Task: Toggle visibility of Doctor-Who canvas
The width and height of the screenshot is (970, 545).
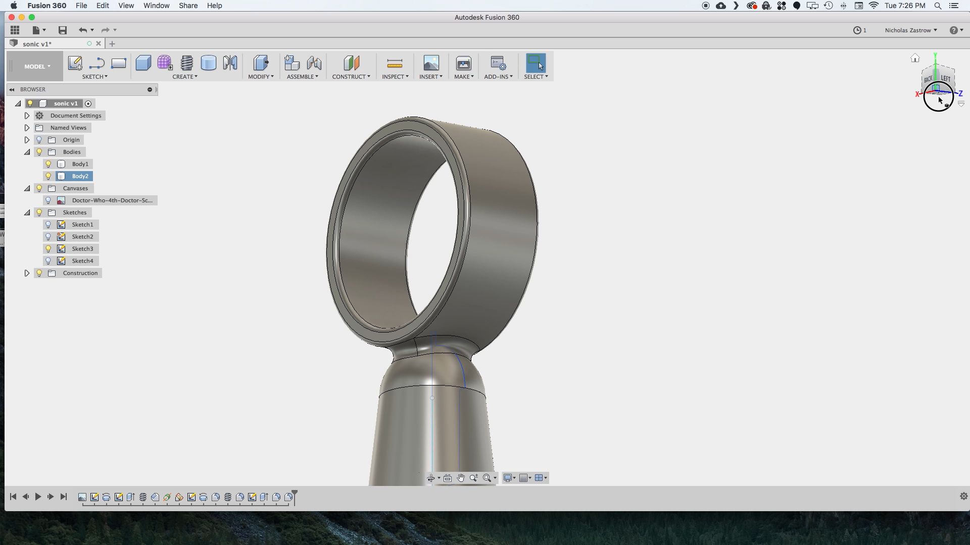Action: pos(48,200)
